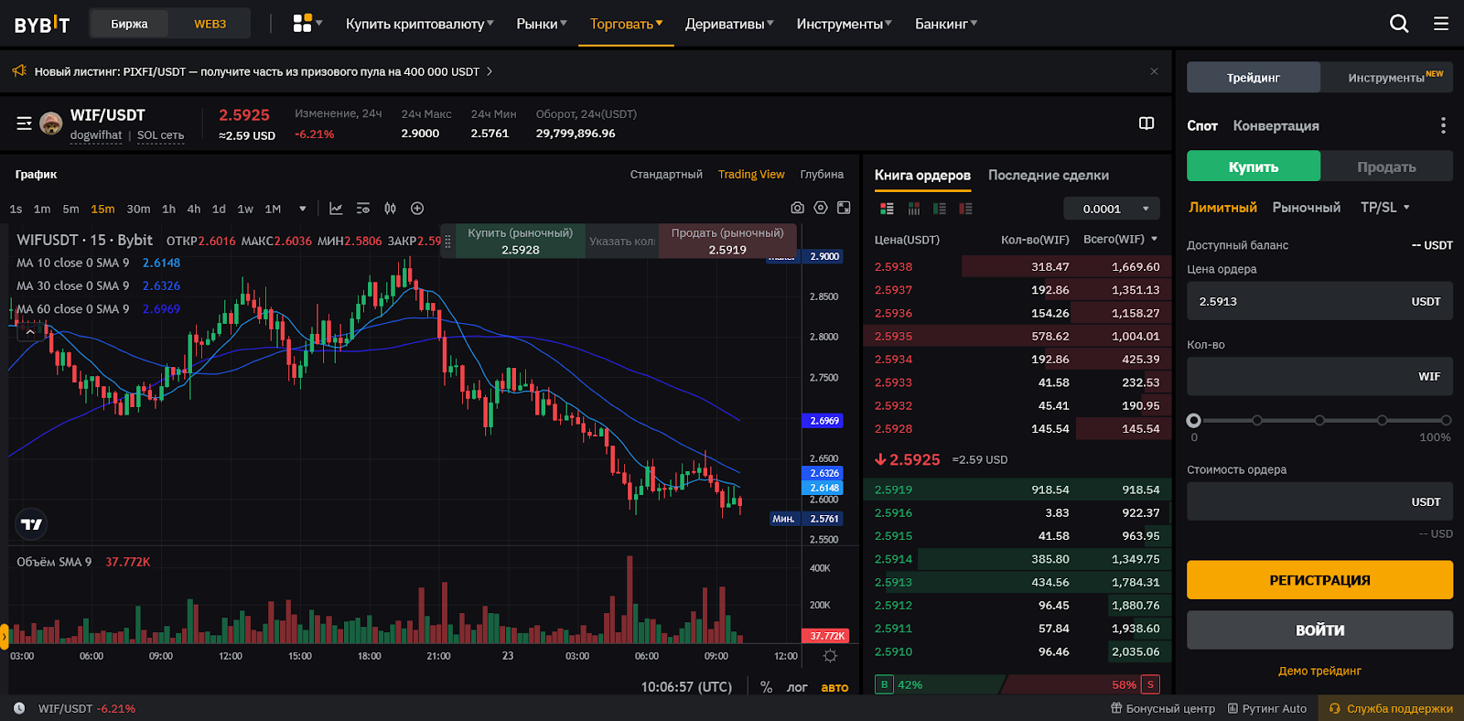
Task: Open the spot panel three-dot menu
Action: pyautogui.click(x=1443, y=125)
